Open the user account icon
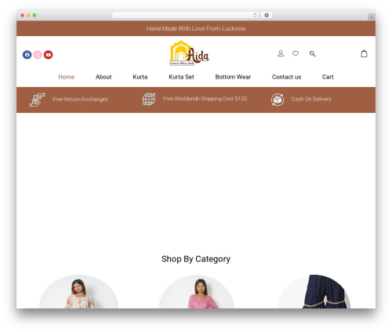The width and height of the screenshot is (392, 332). click(x=281, y=53)
